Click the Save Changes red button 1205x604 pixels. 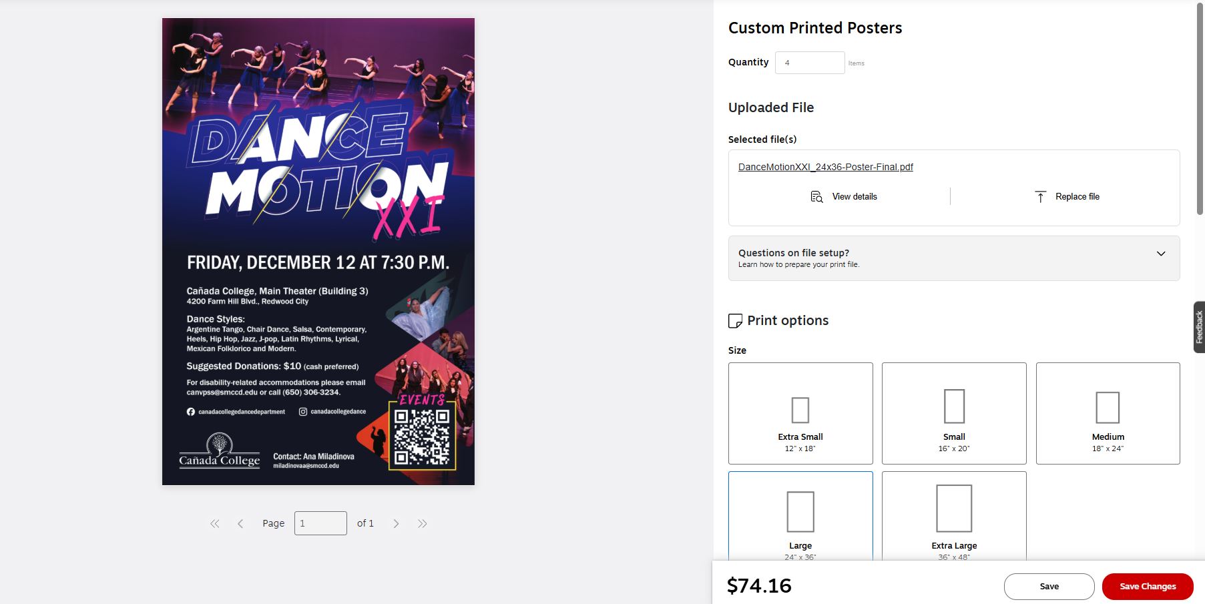[x=1148, y=587]
